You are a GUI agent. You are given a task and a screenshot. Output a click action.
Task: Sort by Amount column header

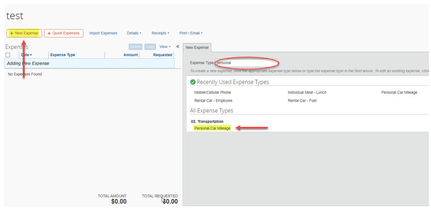pos(131,55)
